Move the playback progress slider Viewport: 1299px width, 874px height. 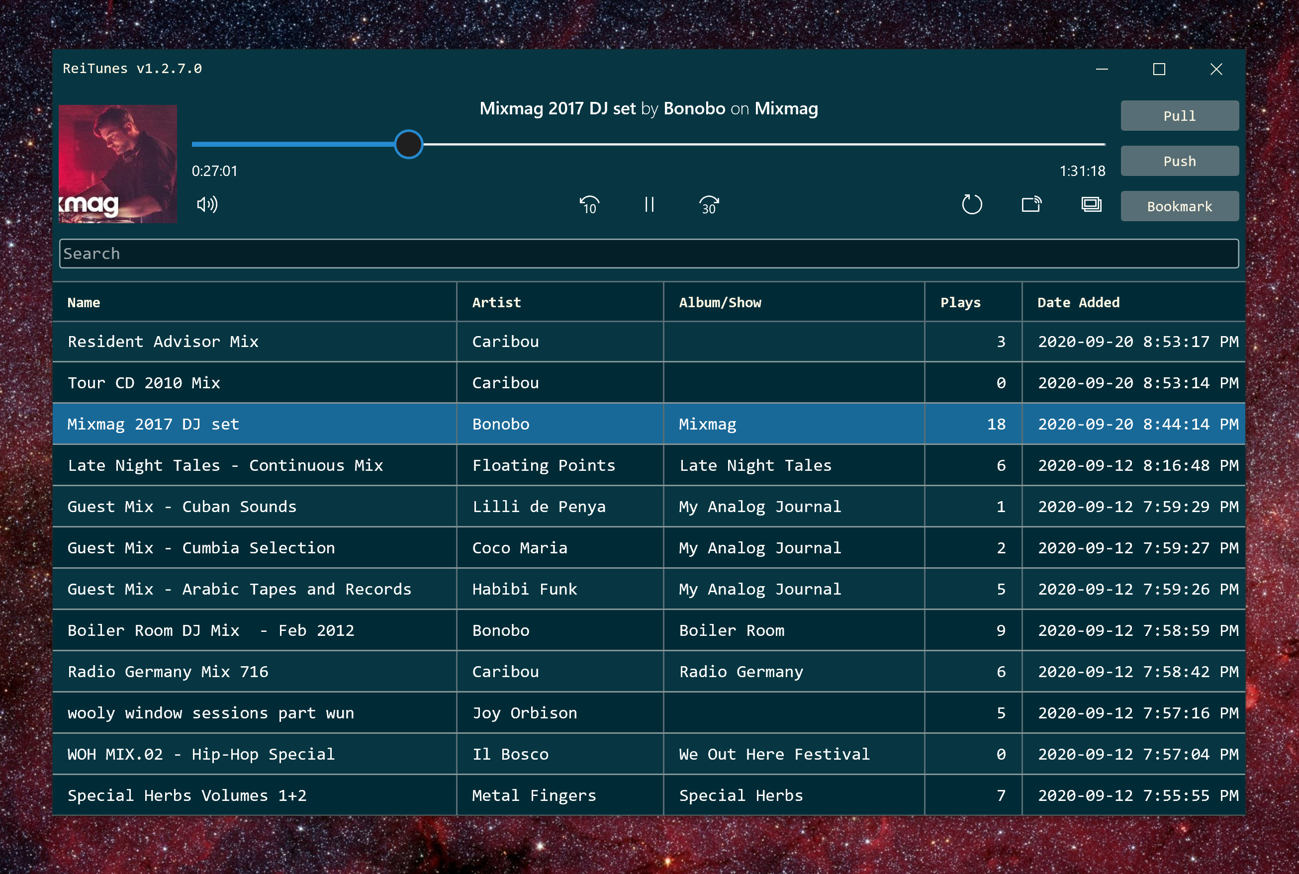point(408,144)
